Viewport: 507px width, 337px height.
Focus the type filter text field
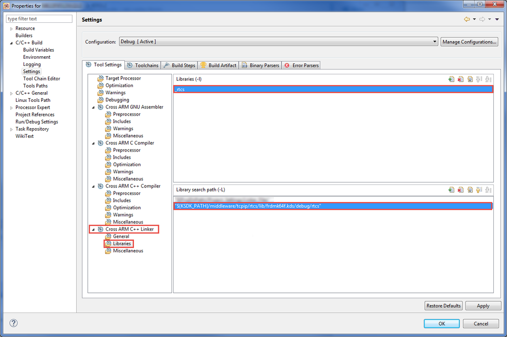39,19
